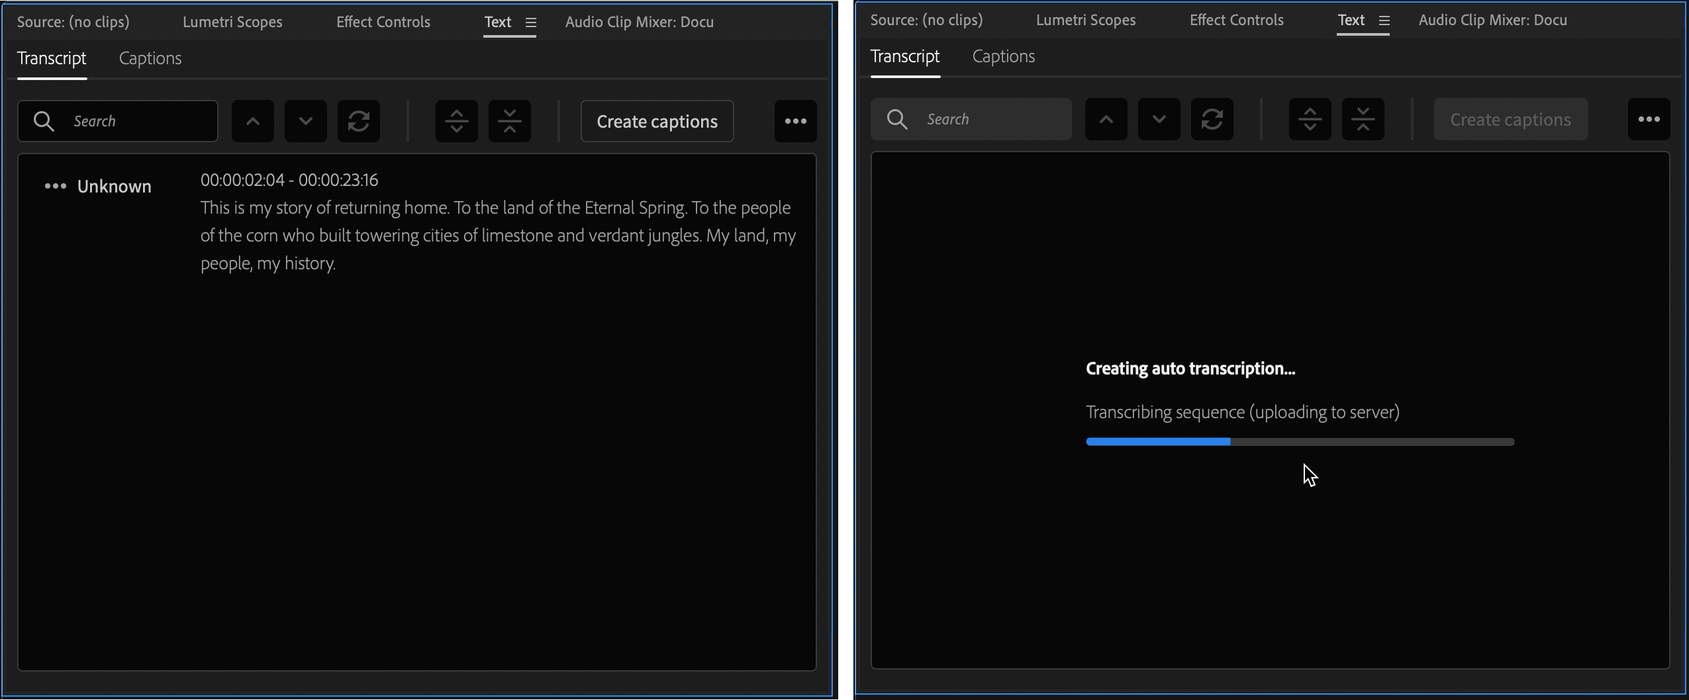
Task: Click the search magnifier icon in left panel
Action: tap(44, 121)
